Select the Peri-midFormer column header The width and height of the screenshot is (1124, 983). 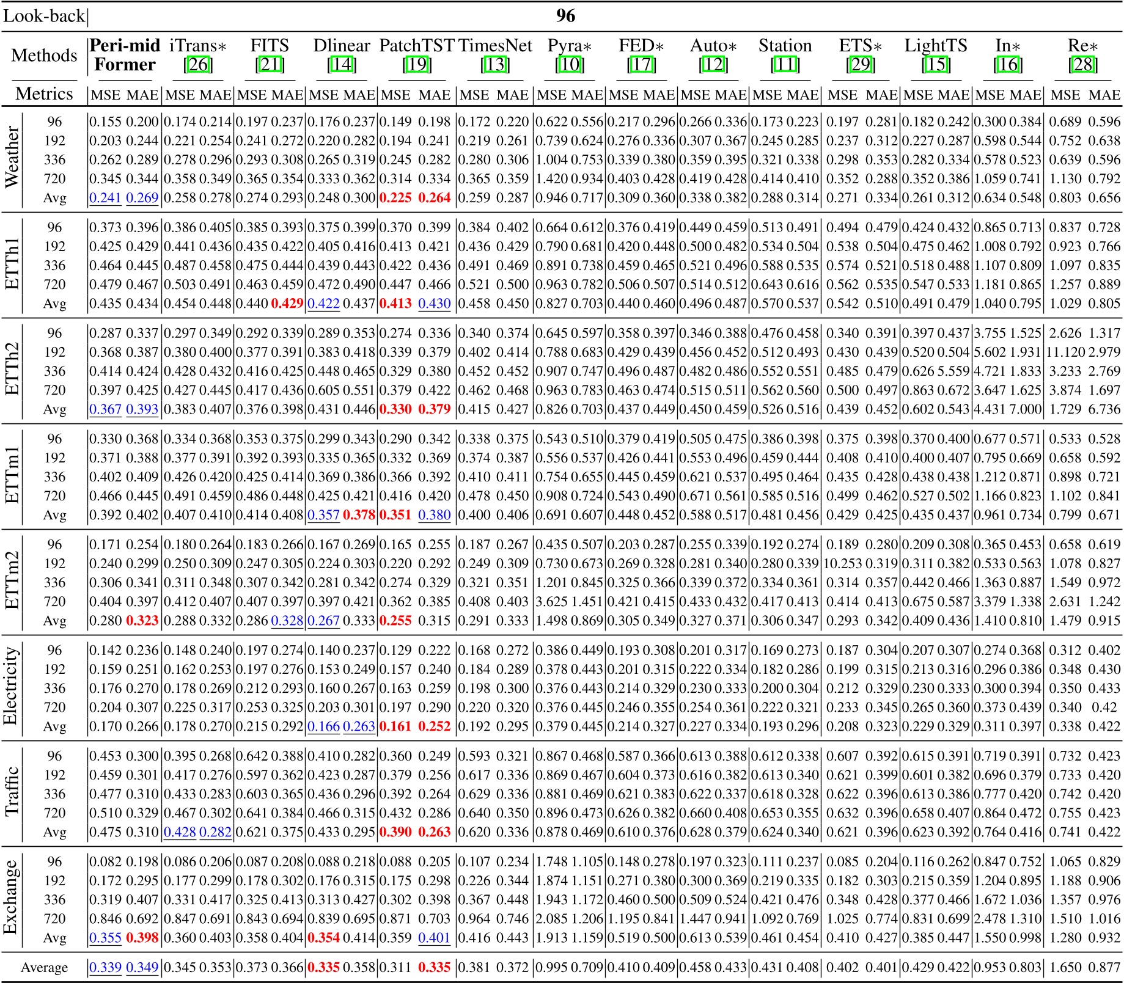coord(123,55)
